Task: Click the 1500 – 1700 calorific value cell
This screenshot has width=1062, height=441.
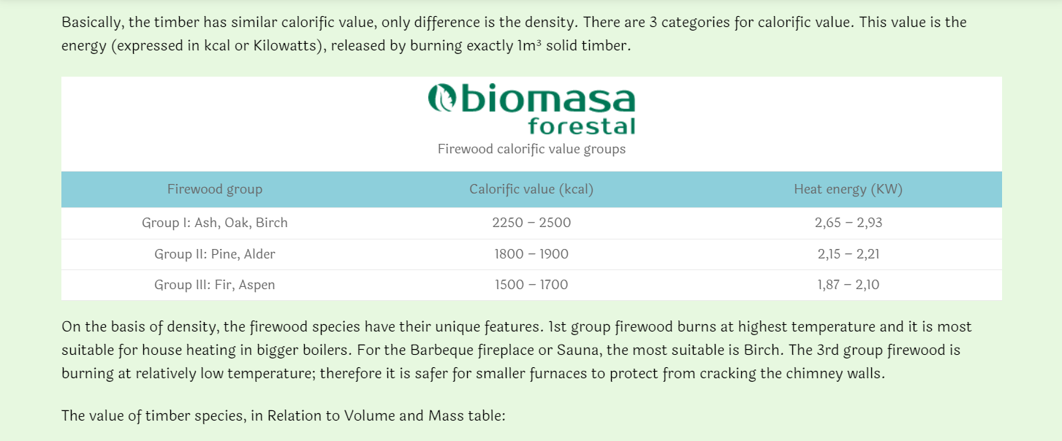Action: pos(531,285)
